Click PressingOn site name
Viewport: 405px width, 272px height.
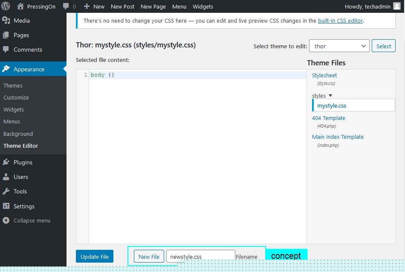tap(41, 6)
